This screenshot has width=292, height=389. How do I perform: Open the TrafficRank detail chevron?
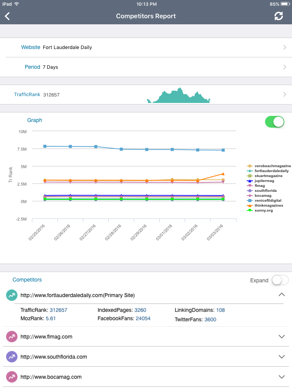(x=284, y=95)
